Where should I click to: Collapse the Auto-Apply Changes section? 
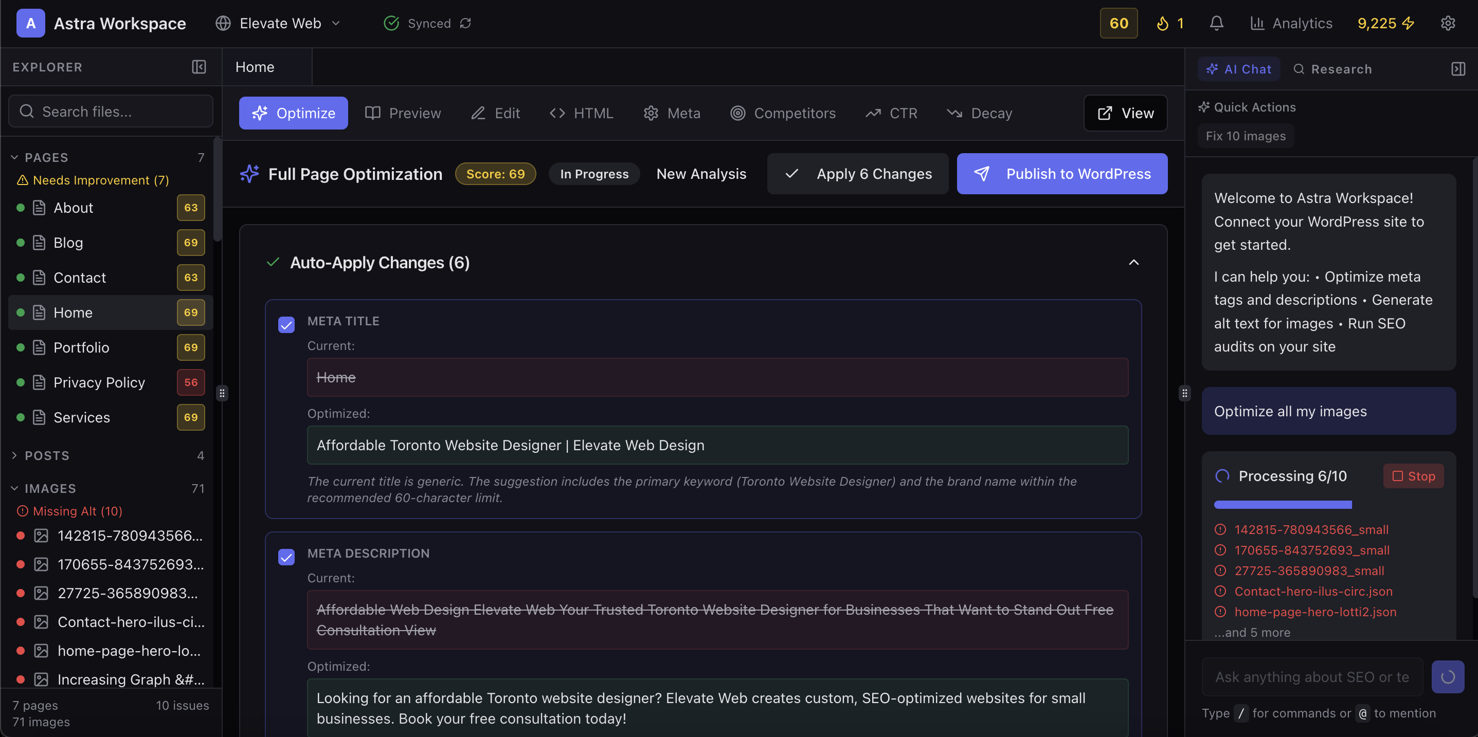(1133, 262)
